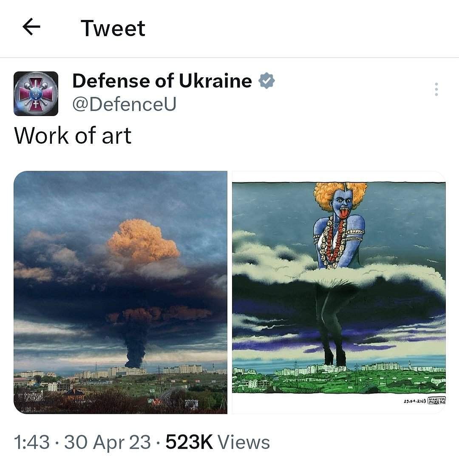Click the Maksym Palenko signature box
This screenshot has height=456, width=459.
(436, 400)
